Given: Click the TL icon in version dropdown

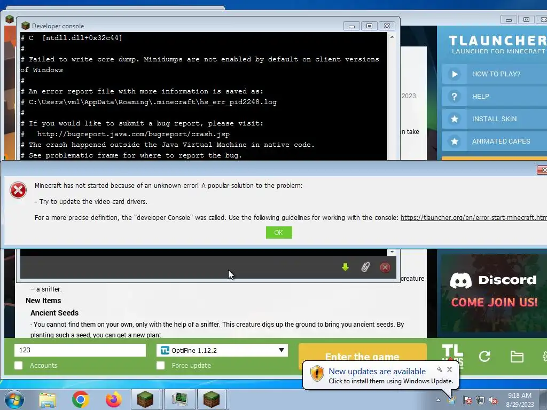Looking at the screenshot, I should (165, 350).
